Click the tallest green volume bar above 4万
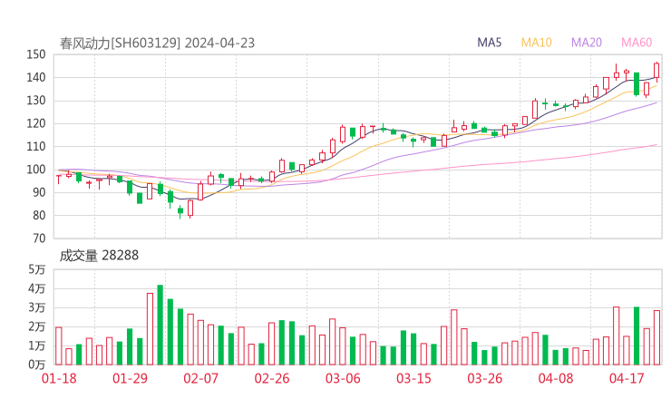 (x=160, y=325)
